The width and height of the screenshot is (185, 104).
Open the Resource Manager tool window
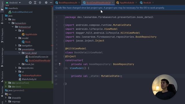pyautogui.click(x=2, y=57)
